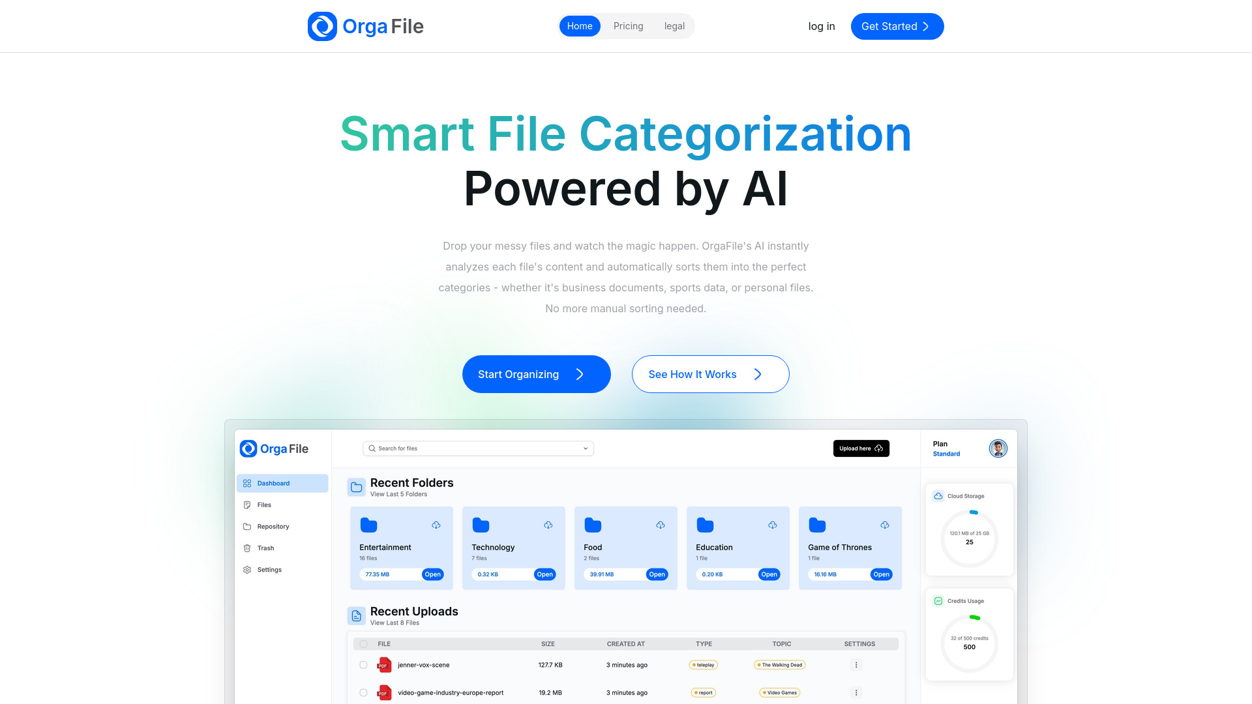
Task: Select the Pricing navigation tab
Action: pyautogui.click(x=628, y=26)
